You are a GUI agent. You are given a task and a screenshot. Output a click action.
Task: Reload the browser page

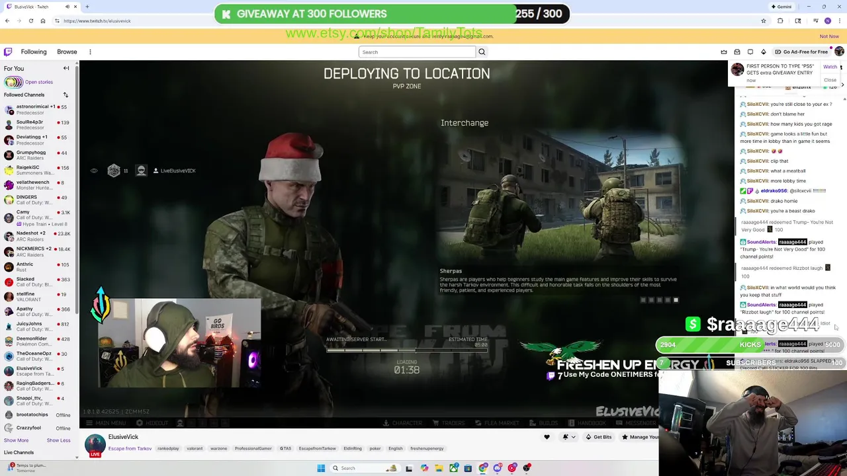30,20
